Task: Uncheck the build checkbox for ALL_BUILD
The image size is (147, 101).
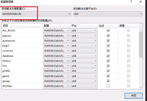Action: [108, 30]
